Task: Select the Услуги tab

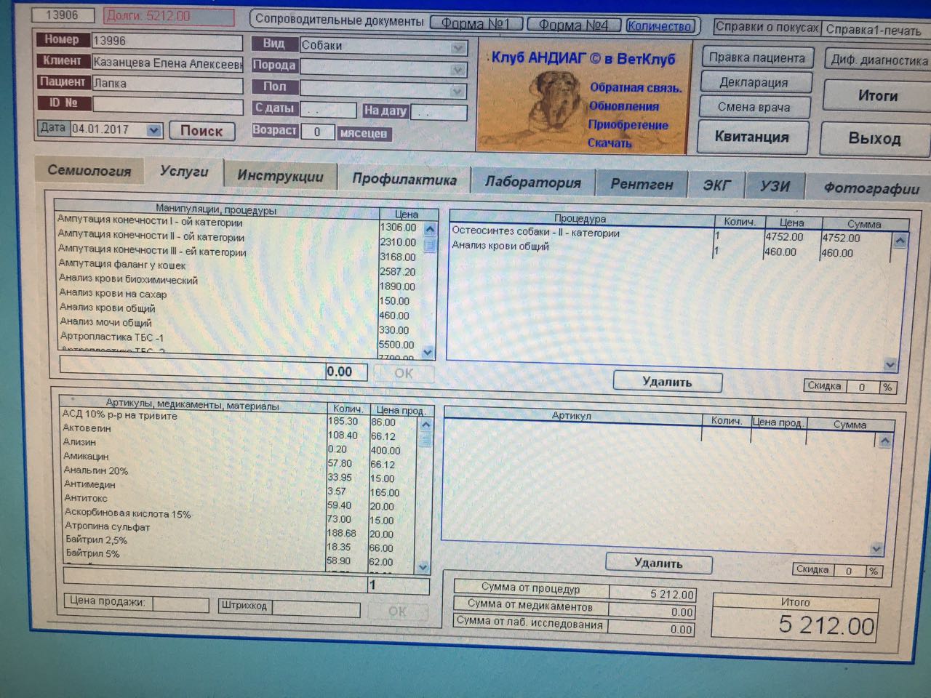Action: pyautogui.click(x=184, y=172)
